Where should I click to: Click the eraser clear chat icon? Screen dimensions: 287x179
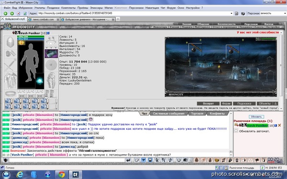(x=137, y=160)
